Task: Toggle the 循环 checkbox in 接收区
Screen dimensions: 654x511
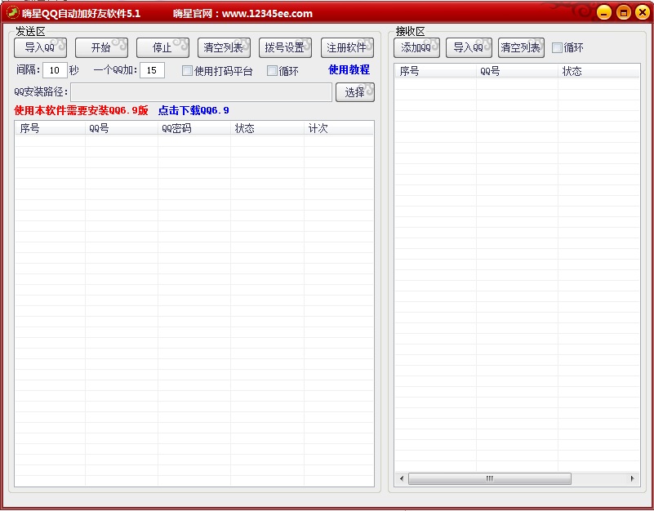Action: [x=558, y=48]
